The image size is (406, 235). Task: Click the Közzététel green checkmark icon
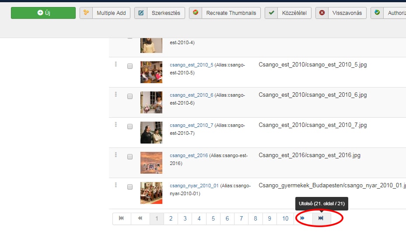tap(271, 13)
